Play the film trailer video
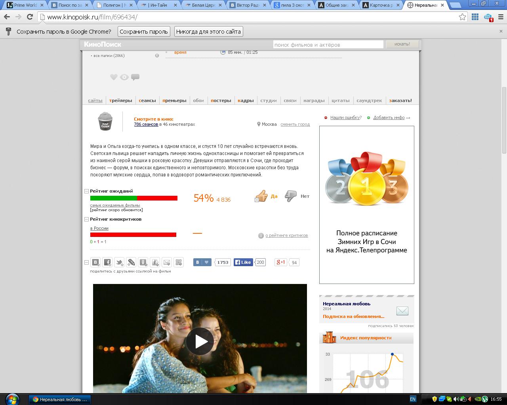507x405 pixels. point(200,341)
